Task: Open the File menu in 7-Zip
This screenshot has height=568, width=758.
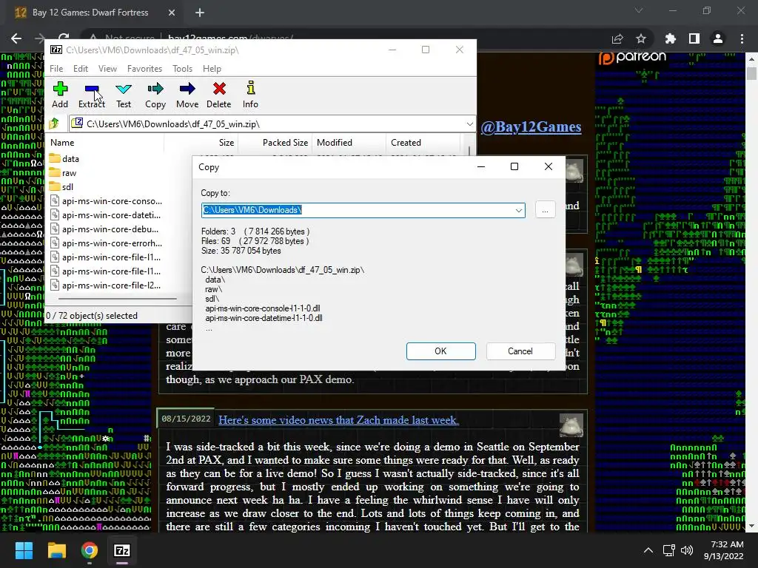Action: pyautogui.click(x=56, y=69)
